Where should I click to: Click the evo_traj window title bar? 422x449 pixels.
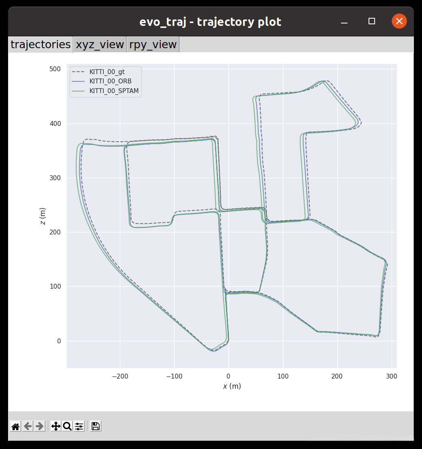(210, 22)
